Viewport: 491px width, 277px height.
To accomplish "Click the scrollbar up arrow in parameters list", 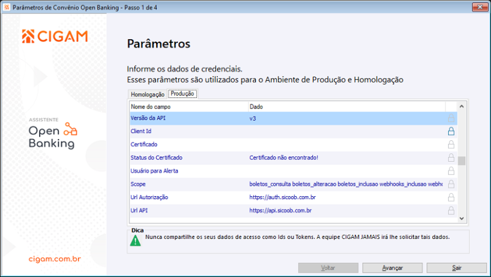I will click(462, 107).
